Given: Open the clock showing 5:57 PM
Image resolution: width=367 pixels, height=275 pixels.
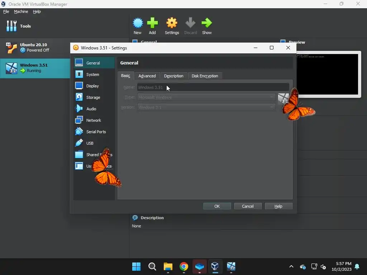Looking at the screenshot, I should coord(342,266).
